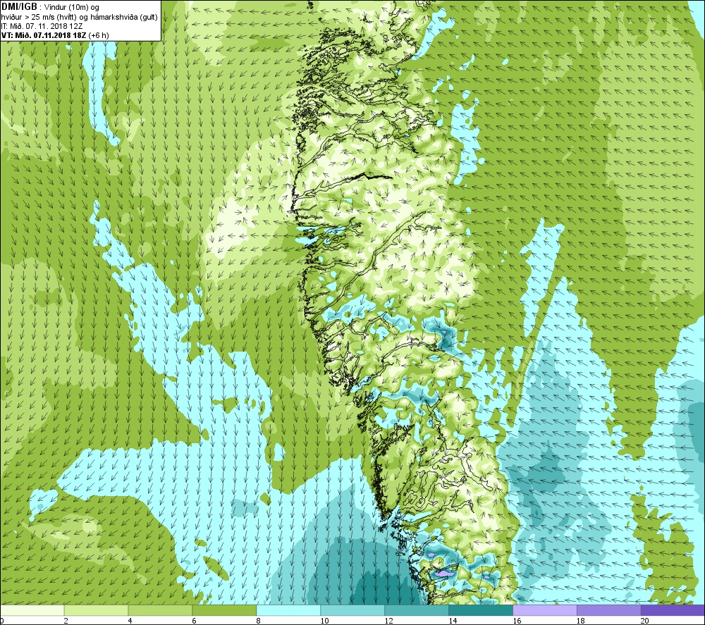Click the scale label '2'
The image size is (705, 625).
coord(66,621)
